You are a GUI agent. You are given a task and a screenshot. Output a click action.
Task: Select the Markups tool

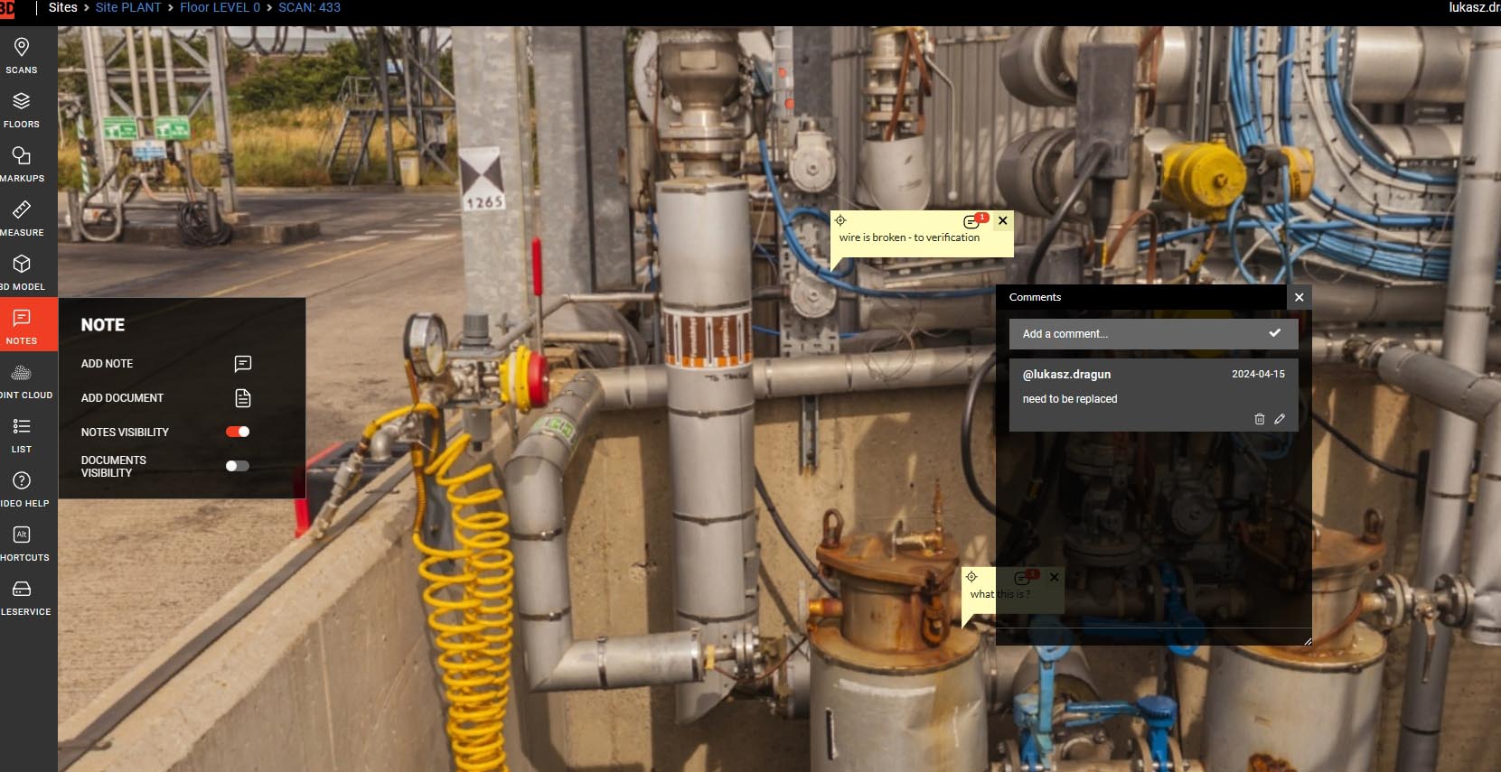pos(22,163)
